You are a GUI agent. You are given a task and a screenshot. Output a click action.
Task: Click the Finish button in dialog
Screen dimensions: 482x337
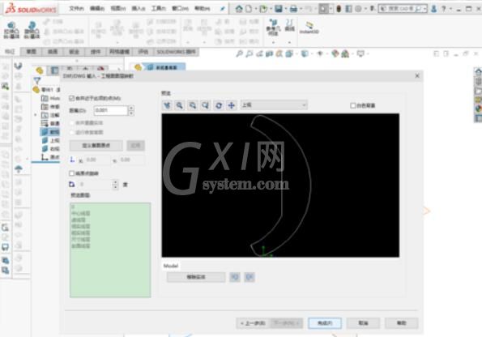(x=325, y=323)
